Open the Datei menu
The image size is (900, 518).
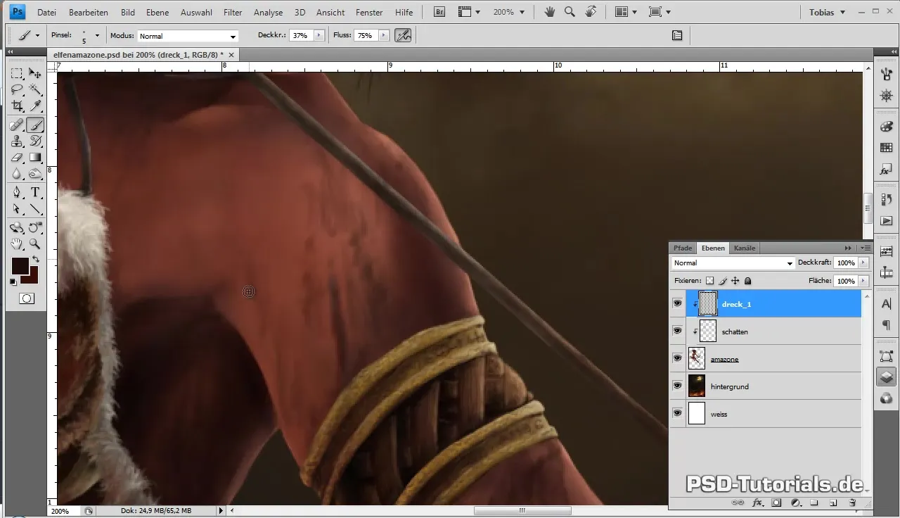pos(46,13)
